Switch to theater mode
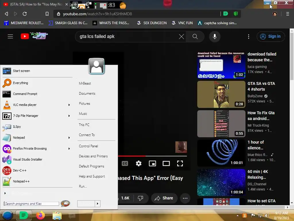 coord(166,163)
